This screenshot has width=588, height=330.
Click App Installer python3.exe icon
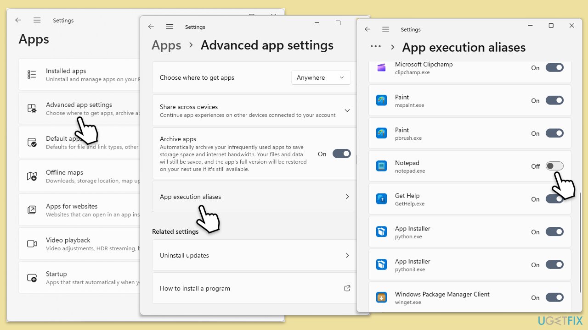click(382, 265)
